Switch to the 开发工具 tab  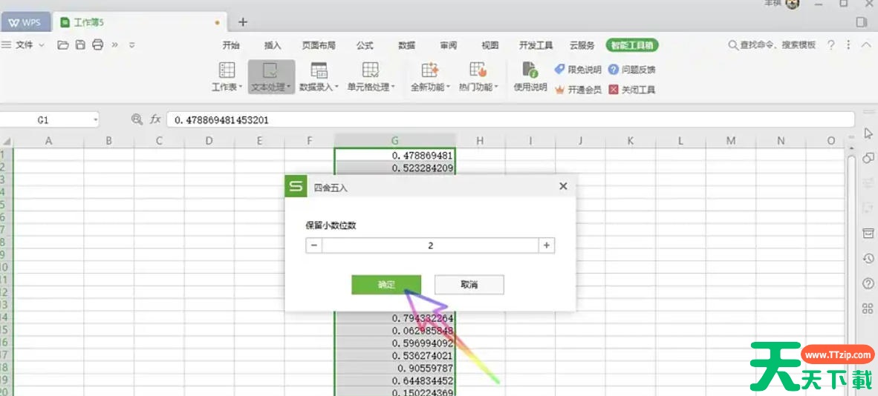536,45
